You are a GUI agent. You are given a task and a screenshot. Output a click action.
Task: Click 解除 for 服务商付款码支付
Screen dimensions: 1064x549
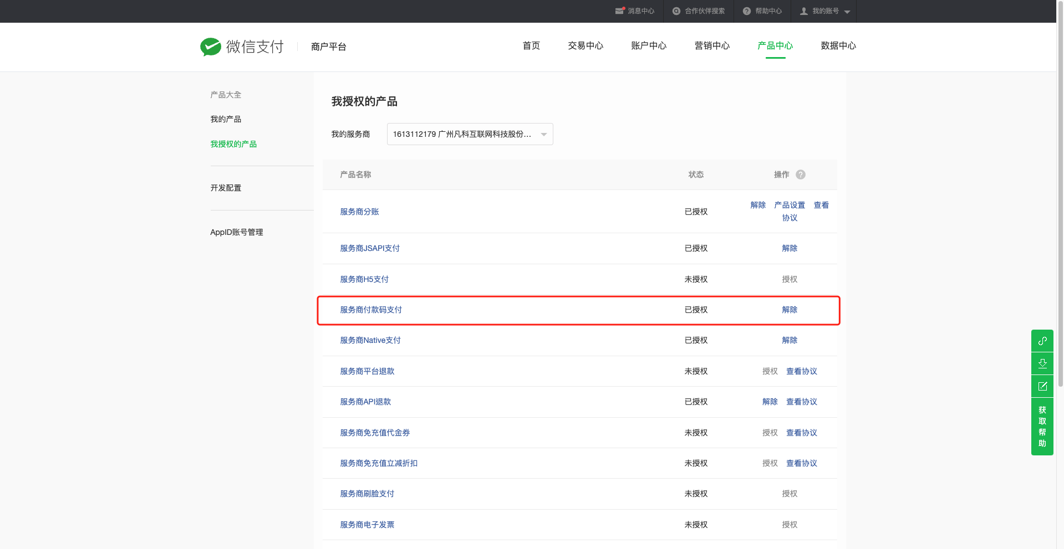tap(790, 310)
